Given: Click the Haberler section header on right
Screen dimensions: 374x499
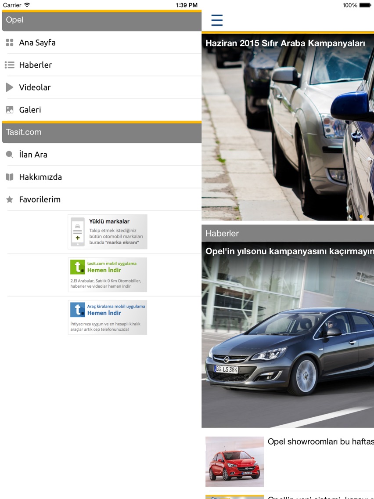Looking at the screenshot, I should coord(288,233).
